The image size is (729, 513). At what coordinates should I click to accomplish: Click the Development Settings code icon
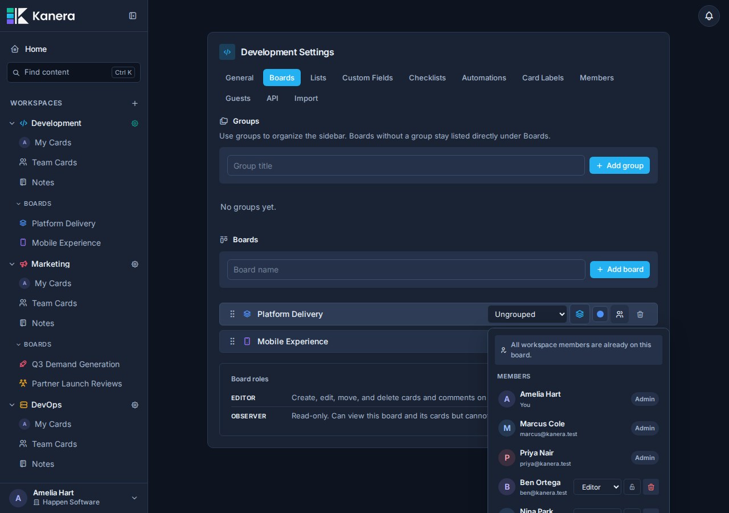(227, 52)
